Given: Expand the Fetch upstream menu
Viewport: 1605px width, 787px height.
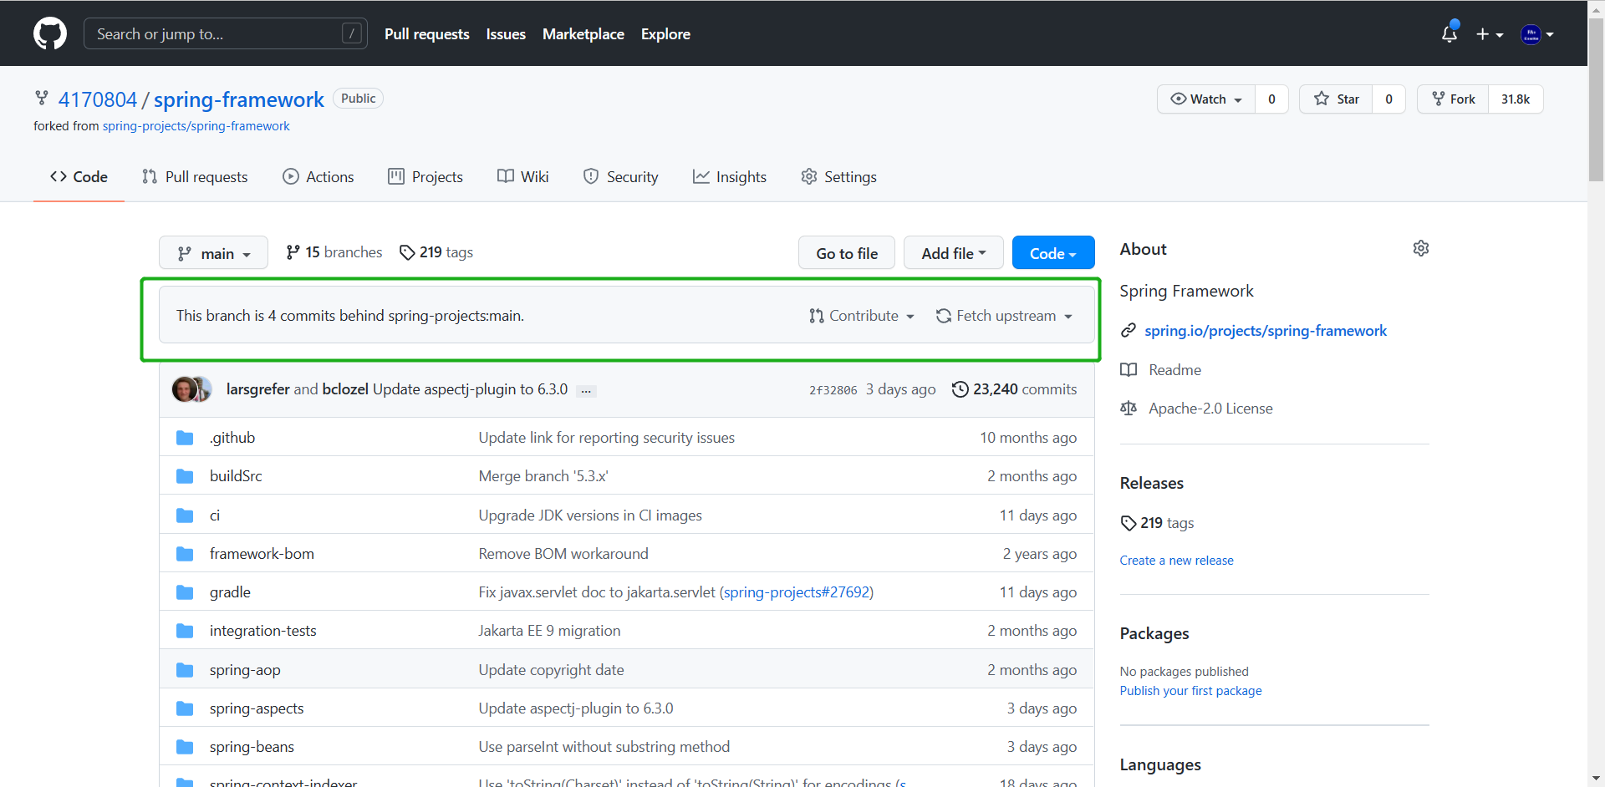Looking at the screenshot, I should click(1004, 316).
